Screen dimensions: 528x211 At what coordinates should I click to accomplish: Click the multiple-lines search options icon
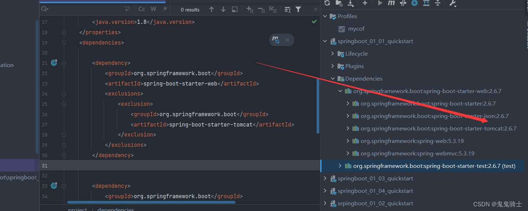click(288, 10)
